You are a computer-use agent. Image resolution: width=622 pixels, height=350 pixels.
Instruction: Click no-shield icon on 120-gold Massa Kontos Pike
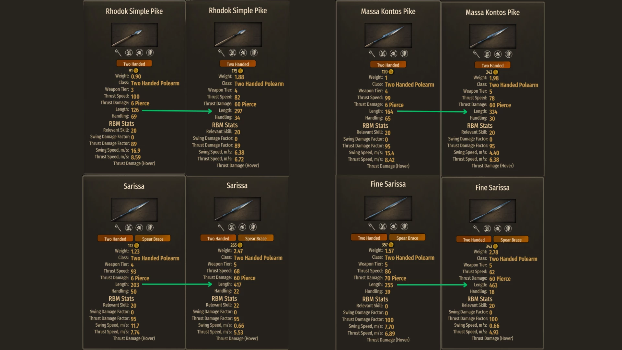tap(404, 53)
